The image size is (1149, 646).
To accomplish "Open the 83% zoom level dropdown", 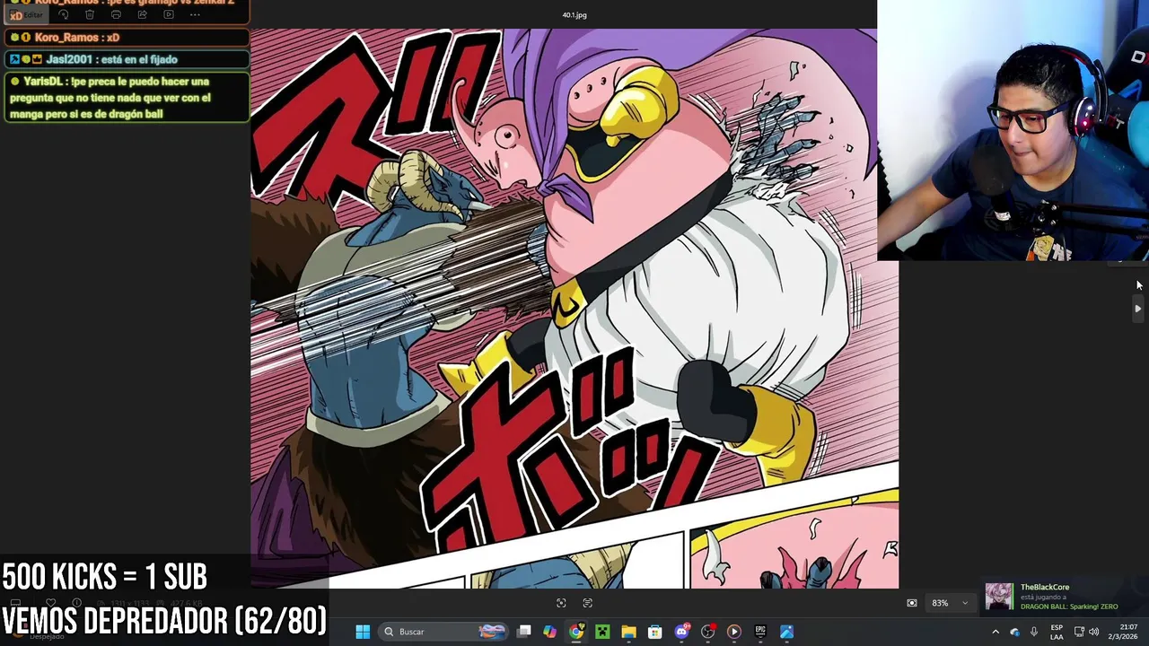I will [x=949, y=603].
